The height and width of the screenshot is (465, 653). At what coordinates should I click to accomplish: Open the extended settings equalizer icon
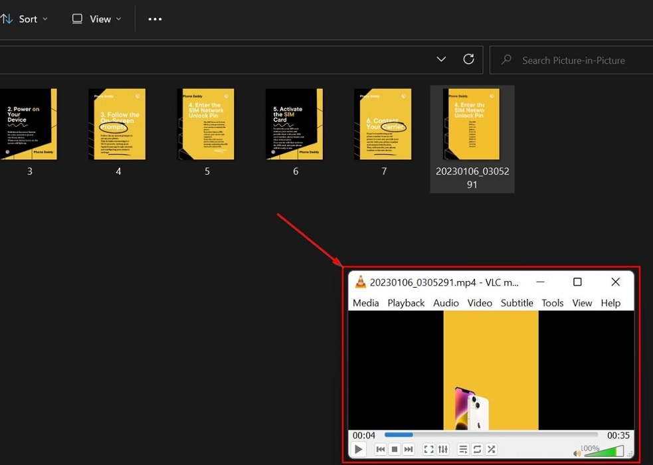coord(443,449)
